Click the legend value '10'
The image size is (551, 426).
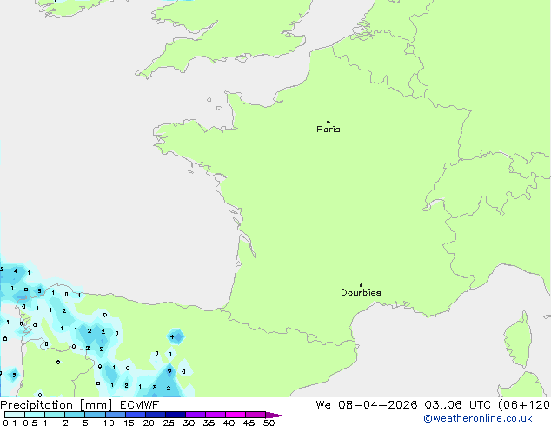pyautogui.click(x=109, y=423)
